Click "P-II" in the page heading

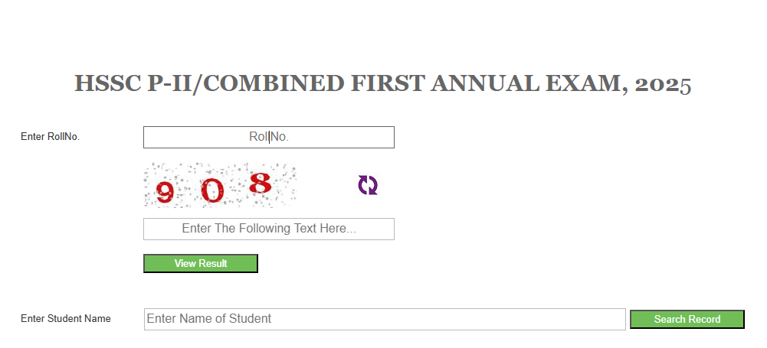coord(172,83)
